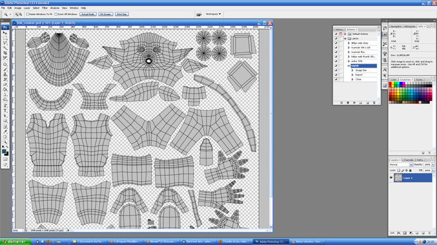Expand the Image Size action step

352,71
